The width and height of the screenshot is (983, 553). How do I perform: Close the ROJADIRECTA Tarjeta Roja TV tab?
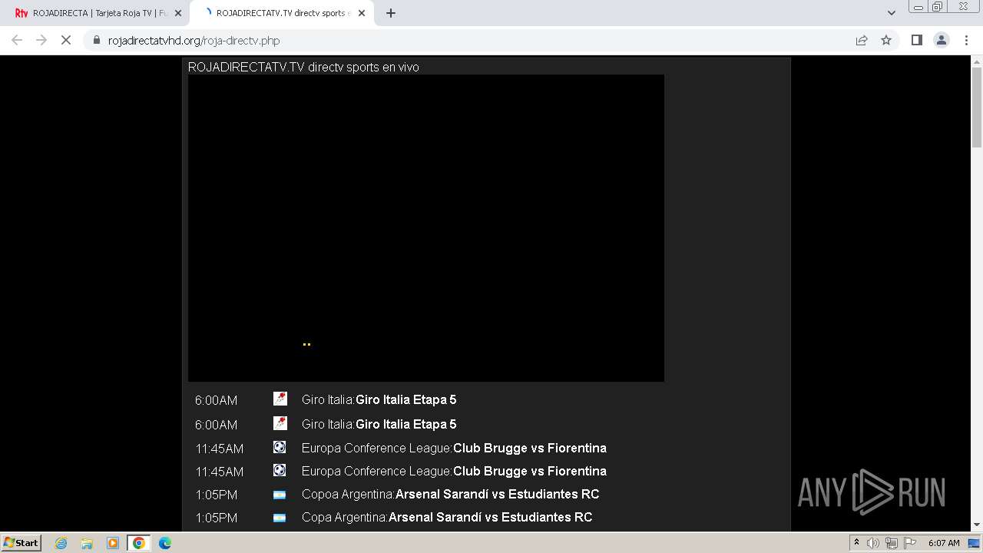[178, 13]
